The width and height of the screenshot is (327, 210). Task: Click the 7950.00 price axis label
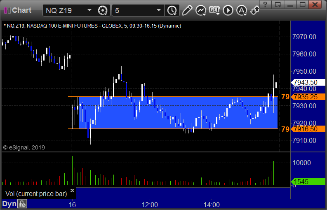coord(304,72)
